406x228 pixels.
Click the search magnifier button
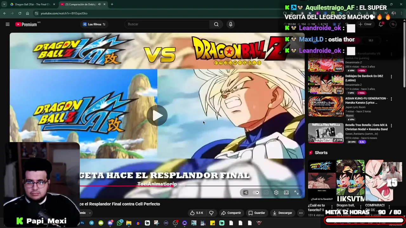[216, 24]
